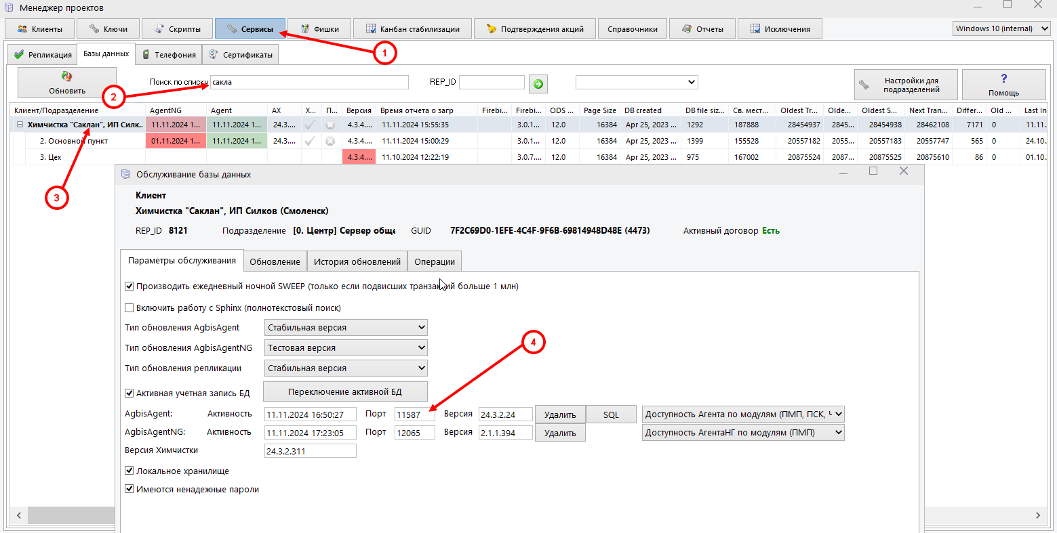1057x533 pixels.
Task: Open Подтверждения акций section
Action: [x=535, y=29]
